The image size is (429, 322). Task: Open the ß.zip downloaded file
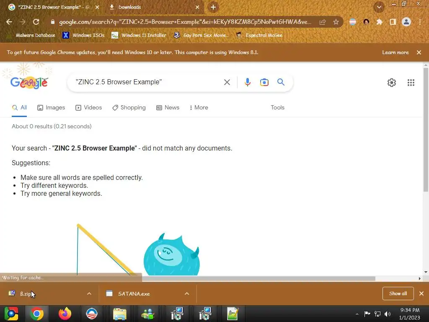[26, 294]
